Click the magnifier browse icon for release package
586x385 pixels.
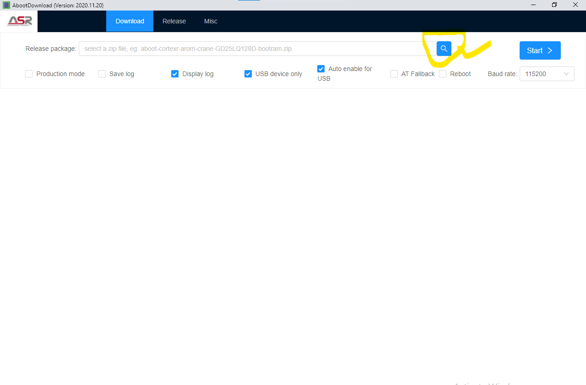444,49
